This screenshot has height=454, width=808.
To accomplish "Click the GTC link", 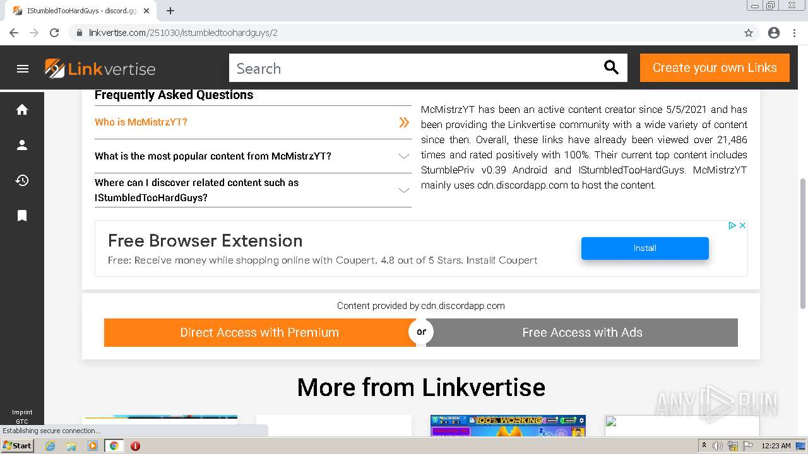I will [x=22, y=422].
